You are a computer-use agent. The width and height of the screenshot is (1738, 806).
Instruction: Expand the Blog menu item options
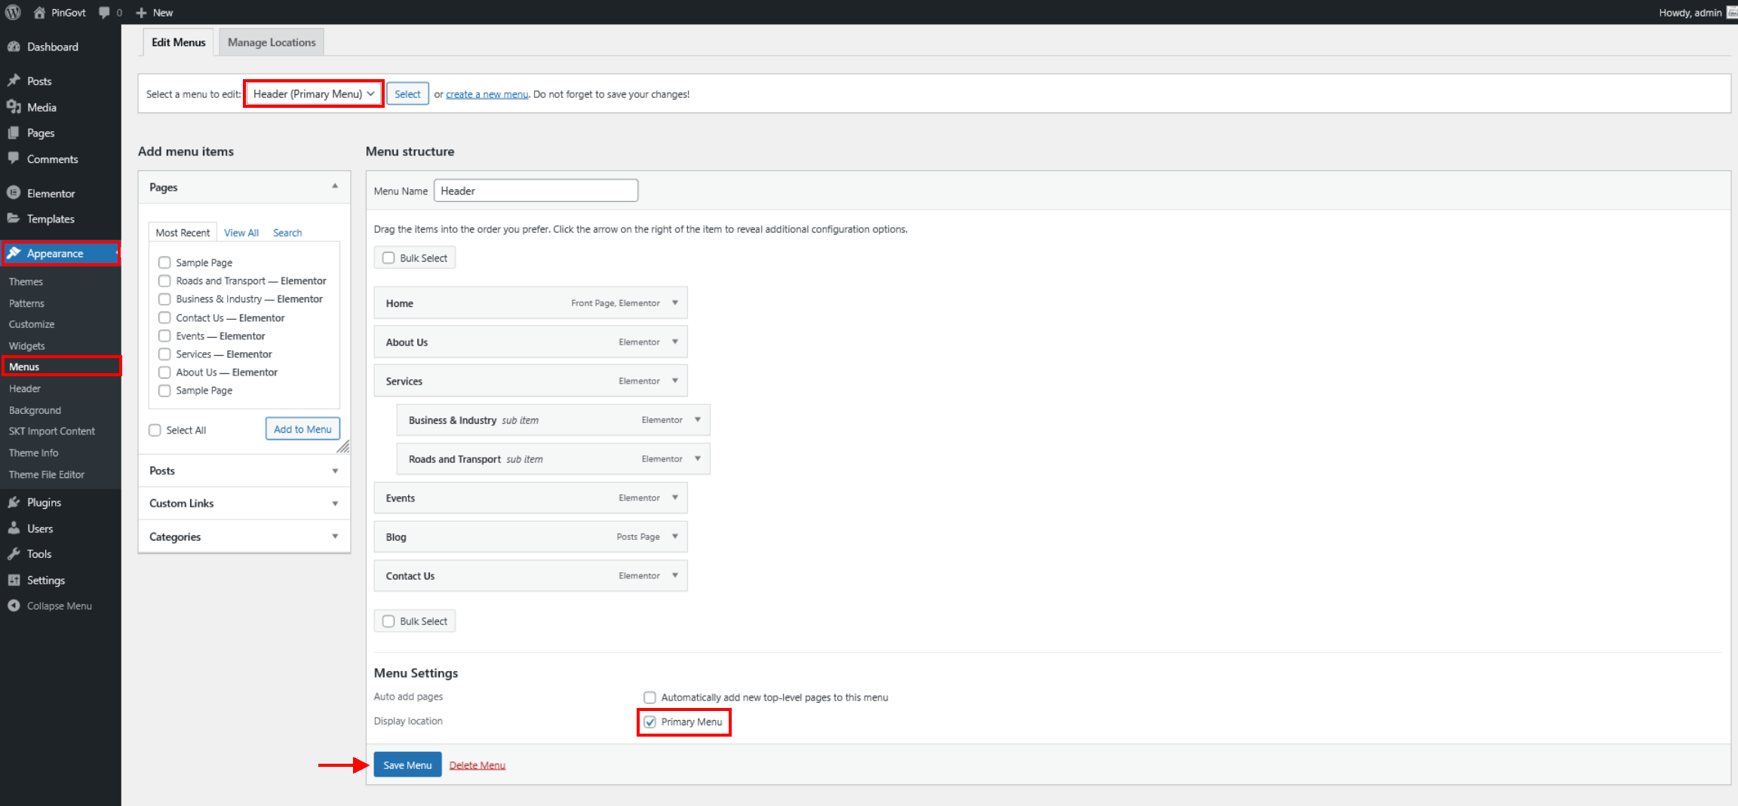pos(675,536)
